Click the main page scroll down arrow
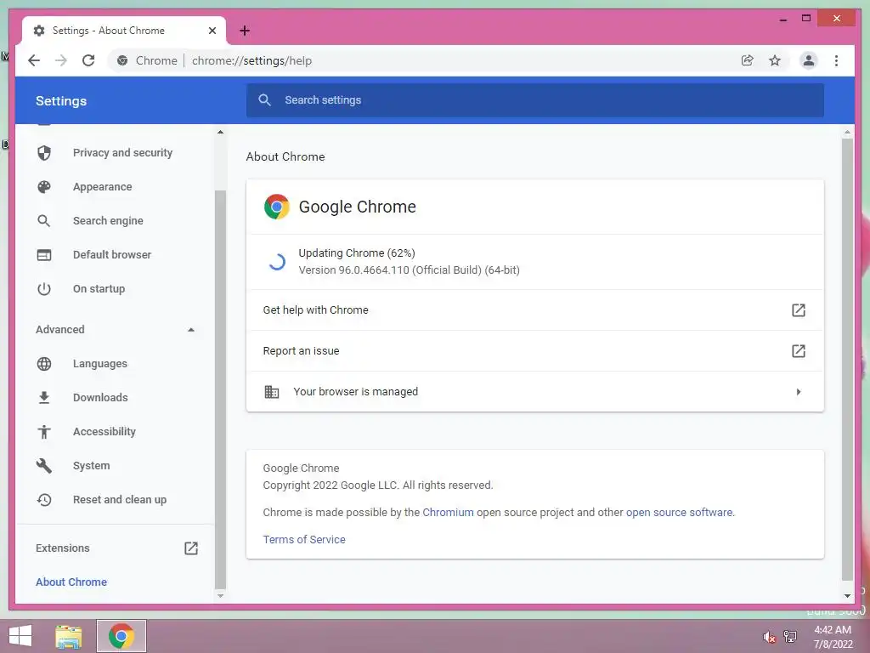The image size is (870, 653). 847,596
